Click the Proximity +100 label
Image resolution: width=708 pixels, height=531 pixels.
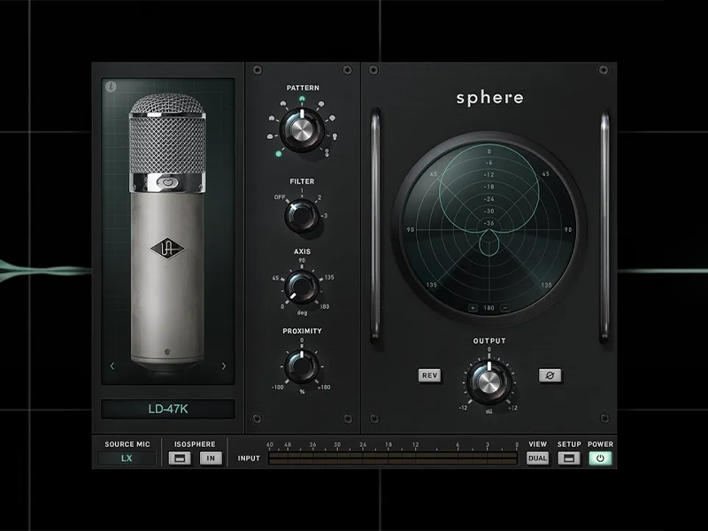[324, 388]
